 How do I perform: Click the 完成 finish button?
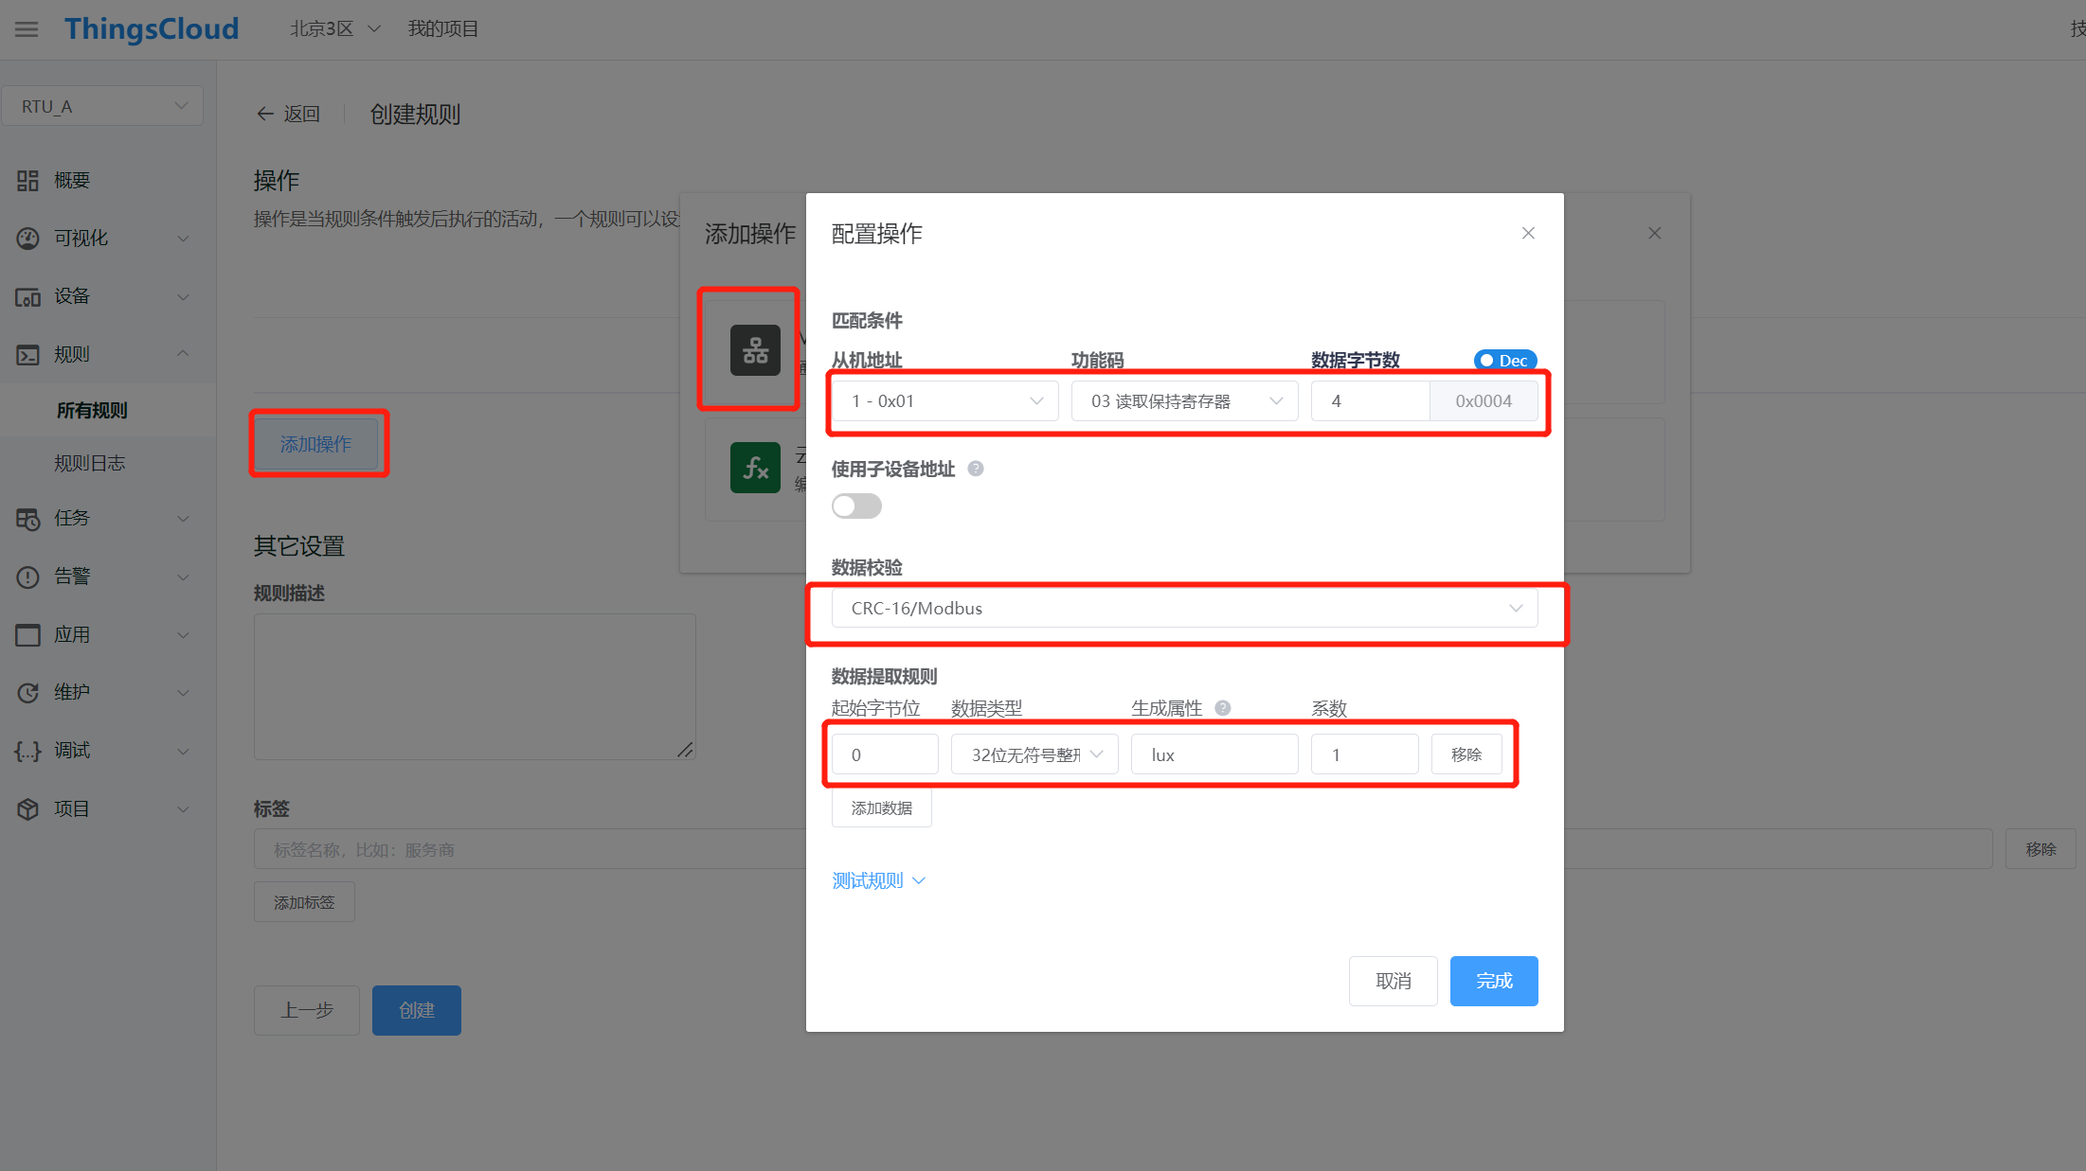[x=1494, y=981]
